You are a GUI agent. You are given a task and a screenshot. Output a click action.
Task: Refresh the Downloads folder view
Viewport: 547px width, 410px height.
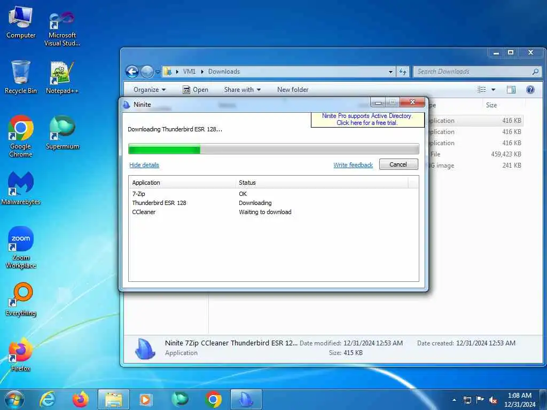pos(403,72)
